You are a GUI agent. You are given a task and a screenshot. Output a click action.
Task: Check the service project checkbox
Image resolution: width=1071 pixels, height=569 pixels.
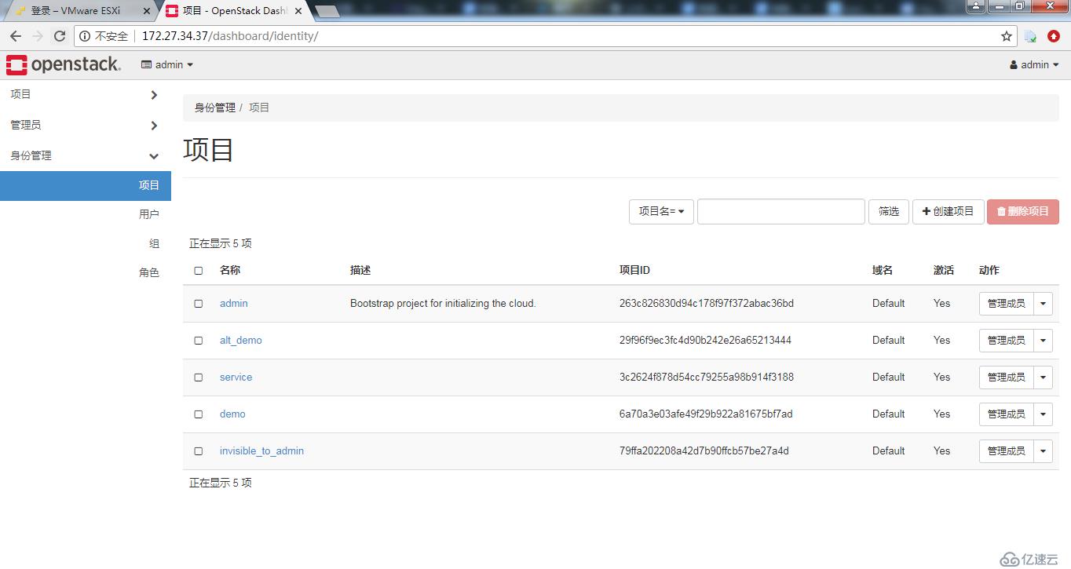coord(199,378)
